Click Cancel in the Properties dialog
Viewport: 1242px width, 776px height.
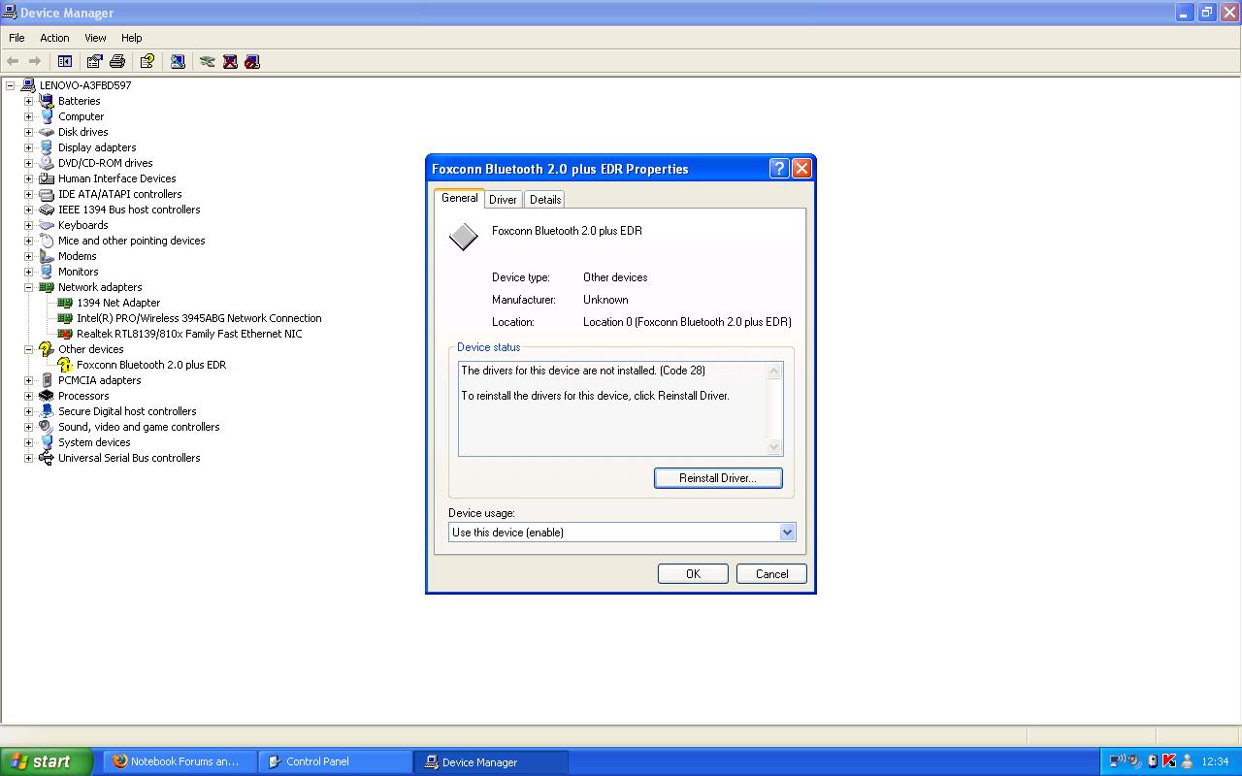coord(771,573)
